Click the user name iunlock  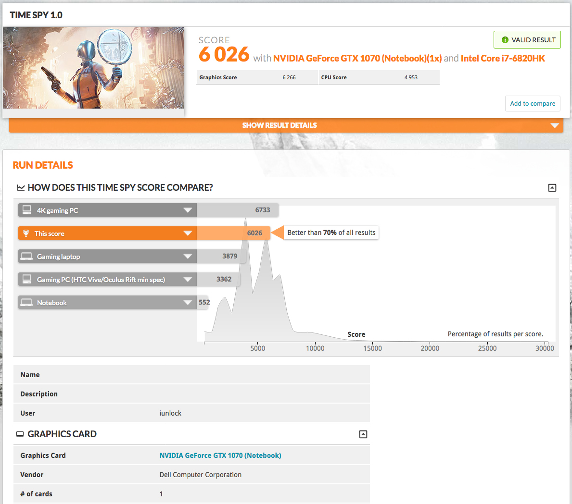coord(170,413)
